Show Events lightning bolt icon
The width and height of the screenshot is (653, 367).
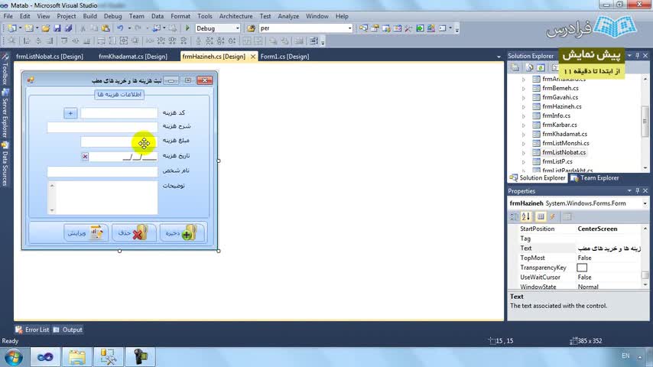pyautogui.click(x=553, y=216)
